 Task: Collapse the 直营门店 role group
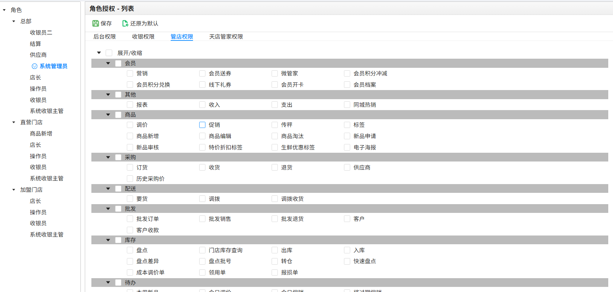[x=14, y=122]
